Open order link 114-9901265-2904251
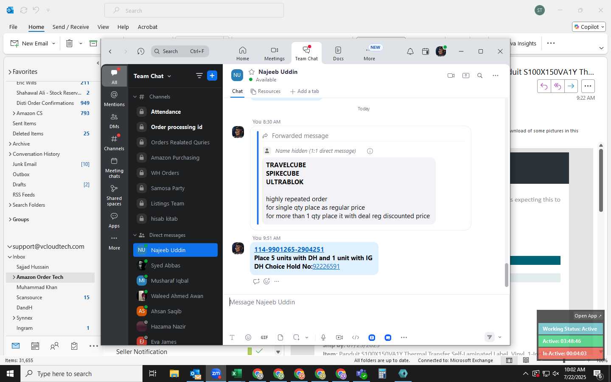This screenshot has width=611, height=382. 289,250
